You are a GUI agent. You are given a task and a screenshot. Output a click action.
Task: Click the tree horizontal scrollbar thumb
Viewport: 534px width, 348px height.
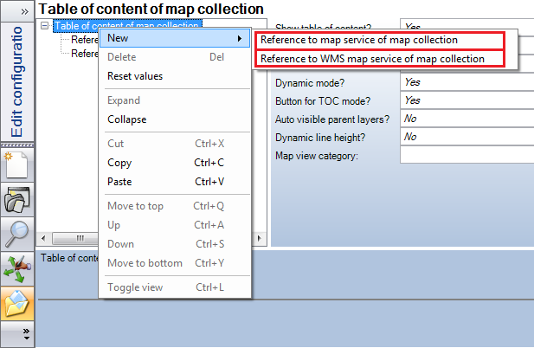click(75, 238)
